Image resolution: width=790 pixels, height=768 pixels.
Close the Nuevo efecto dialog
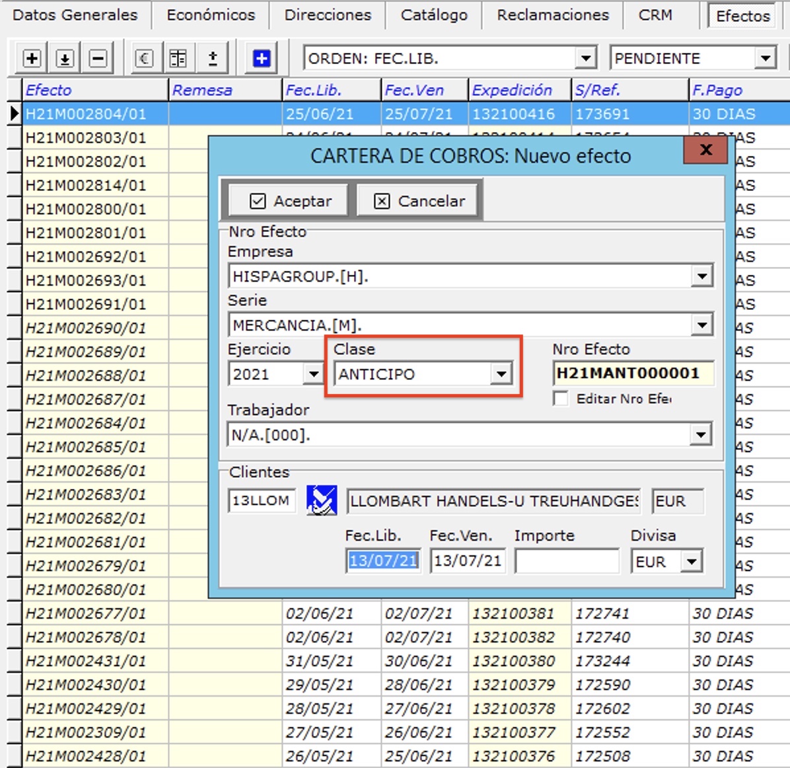tap(705, 150)
